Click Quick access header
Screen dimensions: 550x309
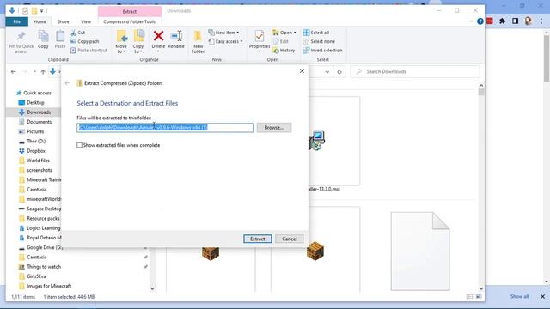click(37, 93)
